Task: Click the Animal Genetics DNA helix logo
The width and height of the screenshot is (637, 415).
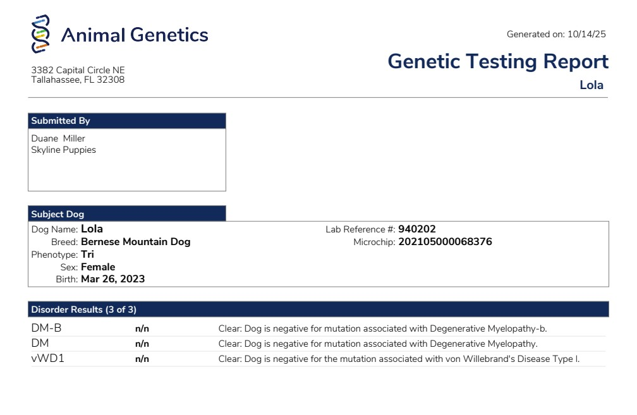Action: pos(40,34)
